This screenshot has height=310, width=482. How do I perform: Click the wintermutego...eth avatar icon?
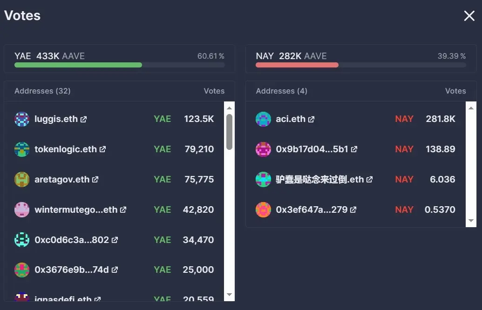[21, 209]
